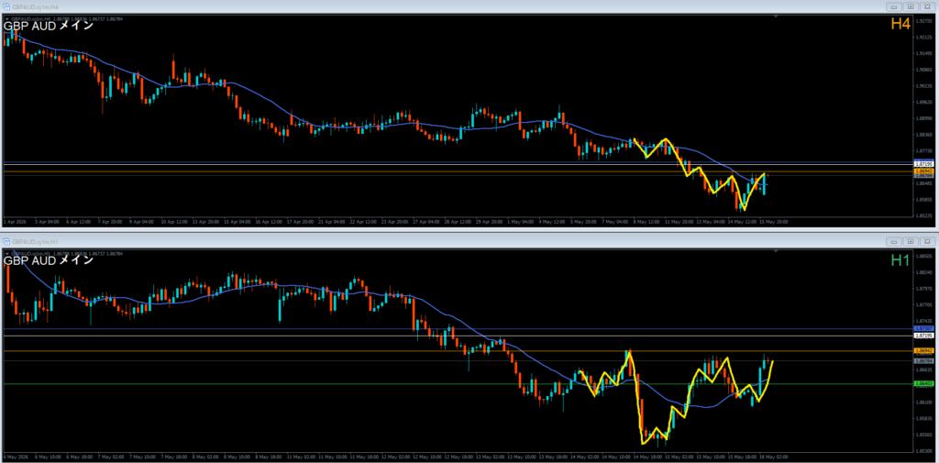Select the white 1.87195 price label on H4
Viewport: 939px width, 463px height.
(924, 163)
